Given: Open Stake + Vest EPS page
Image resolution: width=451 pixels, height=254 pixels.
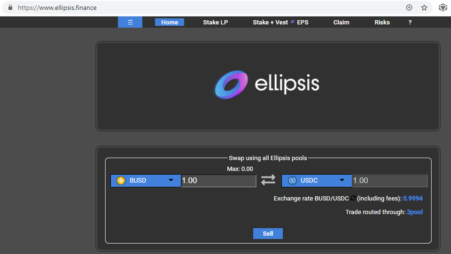Looking at the screenshot, I should pos(280,23).
